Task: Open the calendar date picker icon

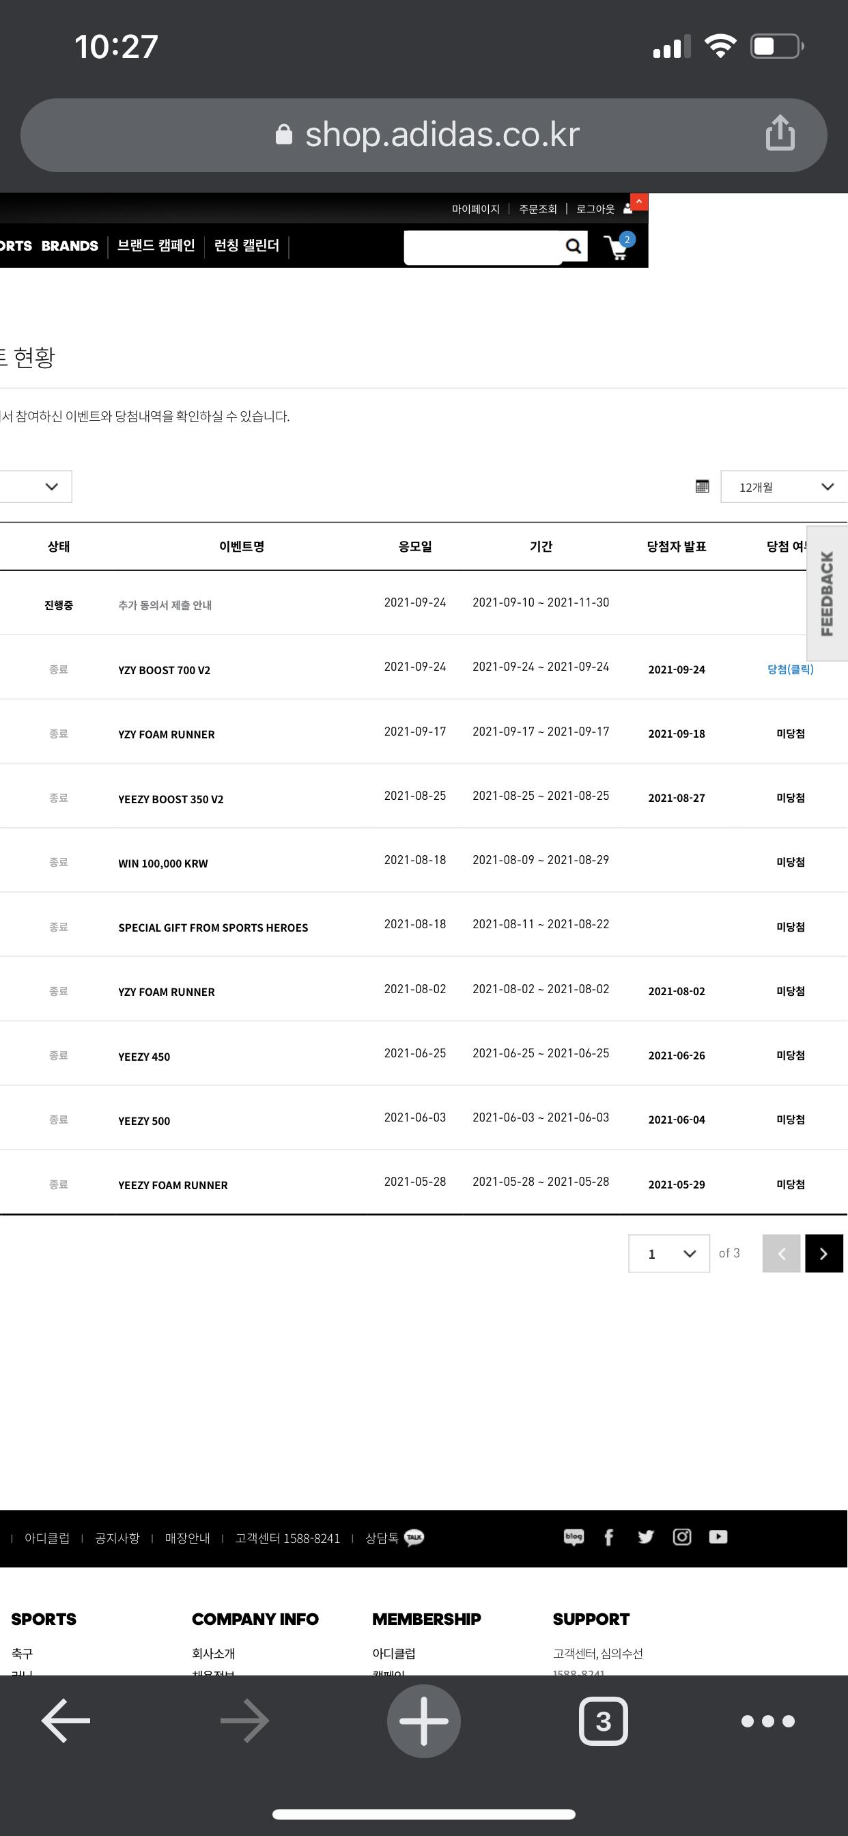Action: 702,486
